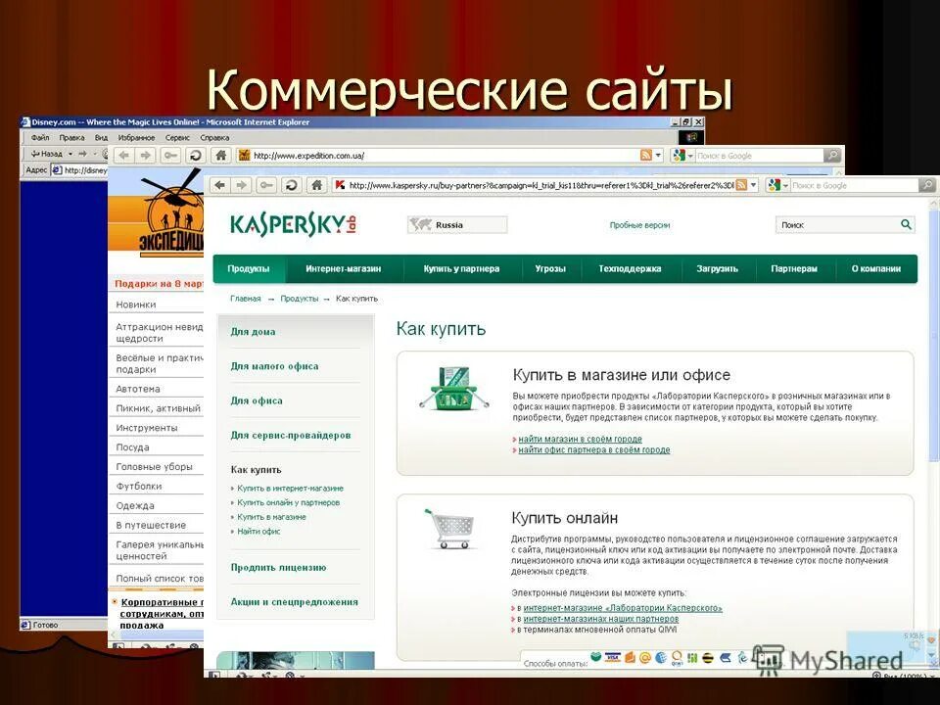Open Google search engine selector in Kaspersky window
940x705 pixels.
(x=777, y=185)
